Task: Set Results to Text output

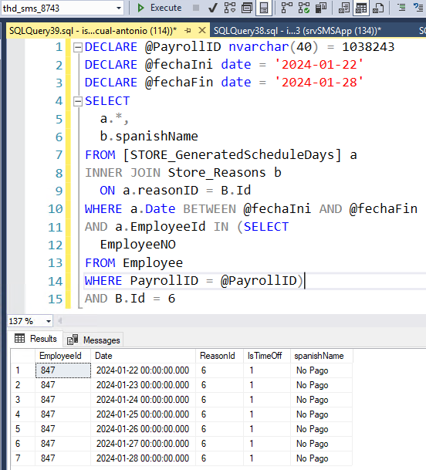Action: click(x=344, y=8)
